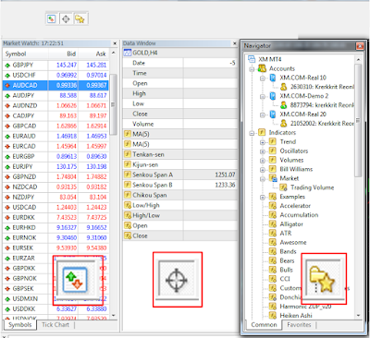
Task: Collapse the Market folder in Navigator
Action: point(263,179)
